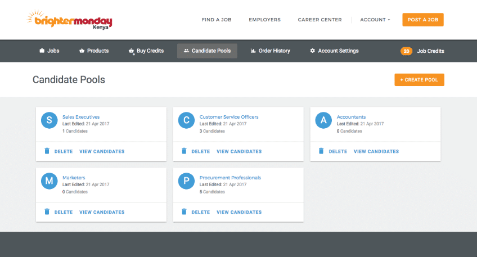This screenshot has height=257, width=477.
Task: Click trash icon for Procurement Professionals pool
Action: click(184, 212)
